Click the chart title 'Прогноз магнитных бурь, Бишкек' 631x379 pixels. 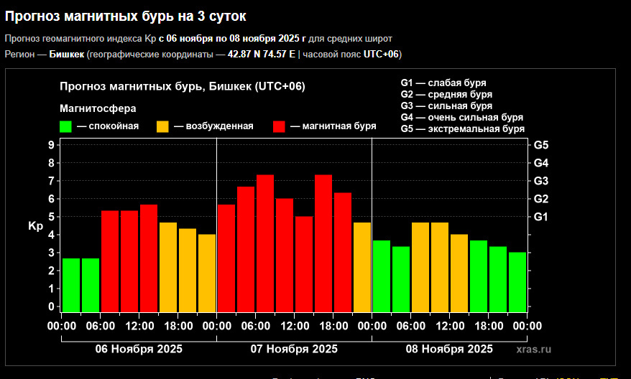tap(183, 86)
